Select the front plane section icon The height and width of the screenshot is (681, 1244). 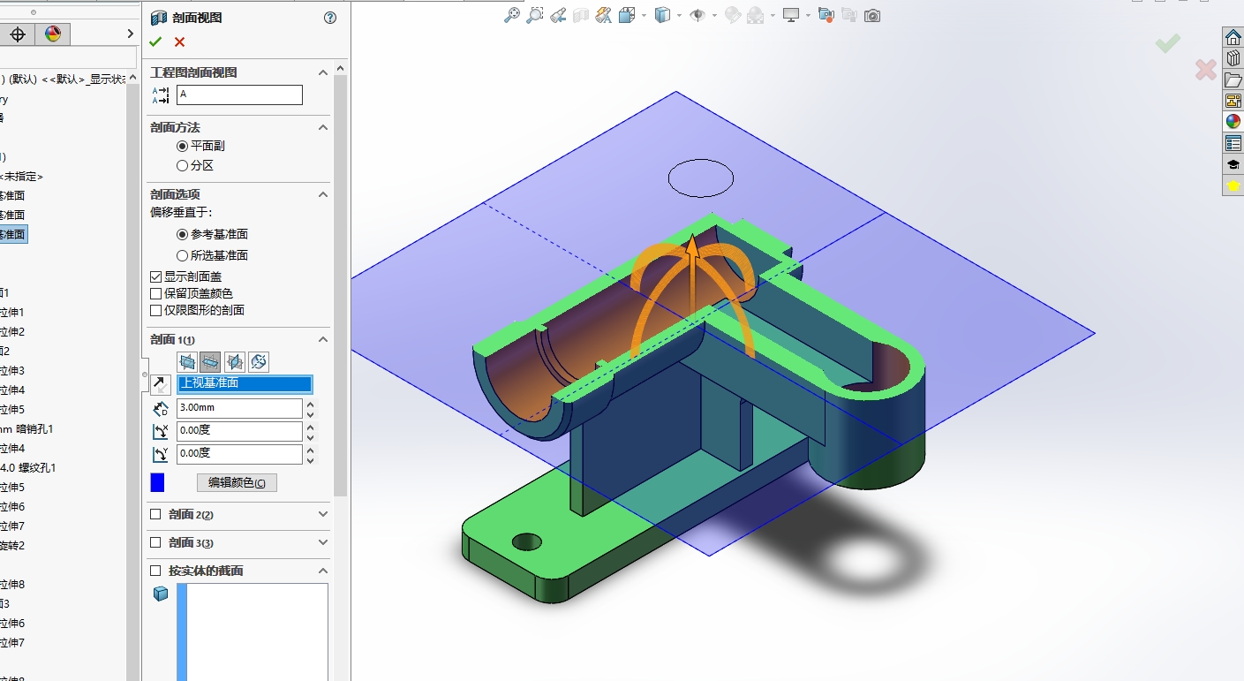coord(187,361)
